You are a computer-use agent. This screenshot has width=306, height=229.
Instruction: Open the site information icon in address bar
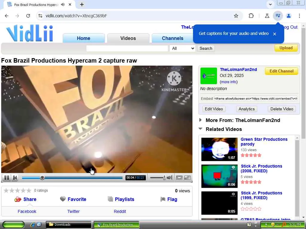click(40, 16)
